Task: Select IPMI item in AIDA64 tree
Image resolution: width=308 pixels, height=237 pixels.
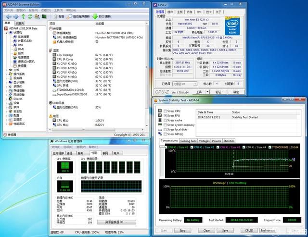Action: 21,49
